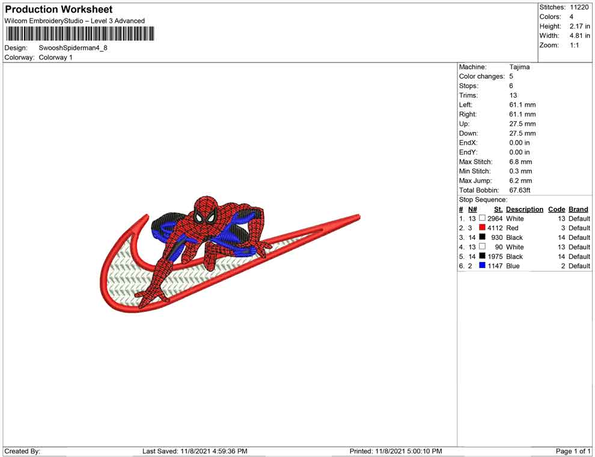Click the Height value '2.17 in'
This screenshot has height=457, width=595.
[x=579, y=26]
